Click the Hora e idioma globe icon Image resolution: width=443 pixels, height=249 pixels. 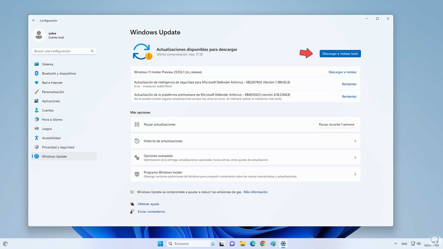(x=37, y=119)
